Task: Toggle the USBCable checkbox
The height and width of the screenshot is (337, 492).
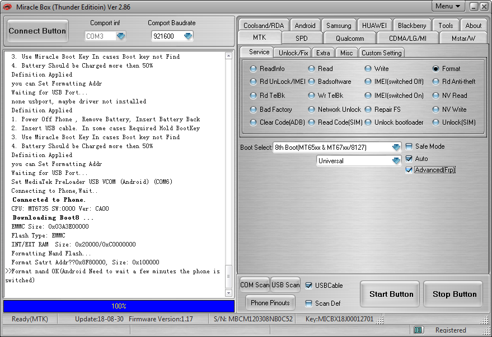Action: click(309, 286)
